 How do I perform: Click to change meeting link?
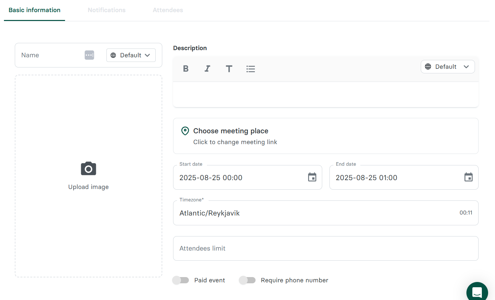click(x=235, y=142)
